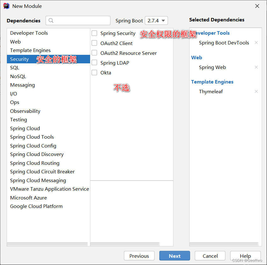The height and width of the screenshot is (265, 267).
Task: Remove Spring Boot DevTools from selected dependencies
Action: [256, 43]
